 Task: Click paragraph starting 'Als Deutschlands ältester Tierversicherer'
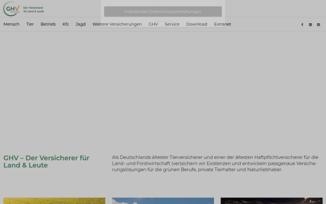tap(215, 163)
